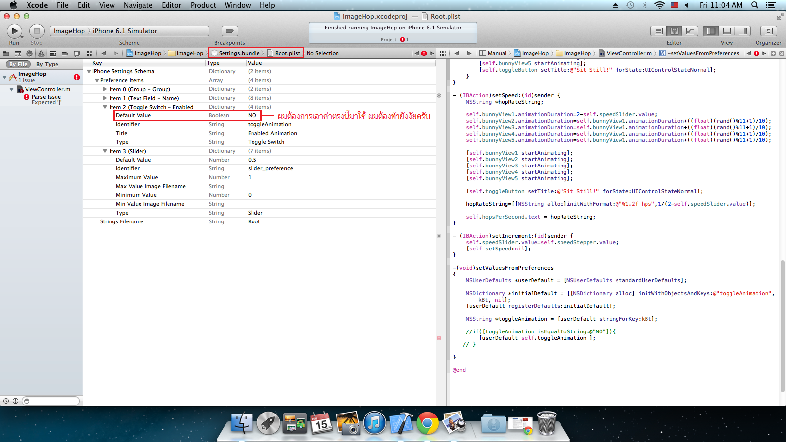The width and height of the screenshot is (786, 442).
Task: Open the Product menu
Action: (203, 5)
